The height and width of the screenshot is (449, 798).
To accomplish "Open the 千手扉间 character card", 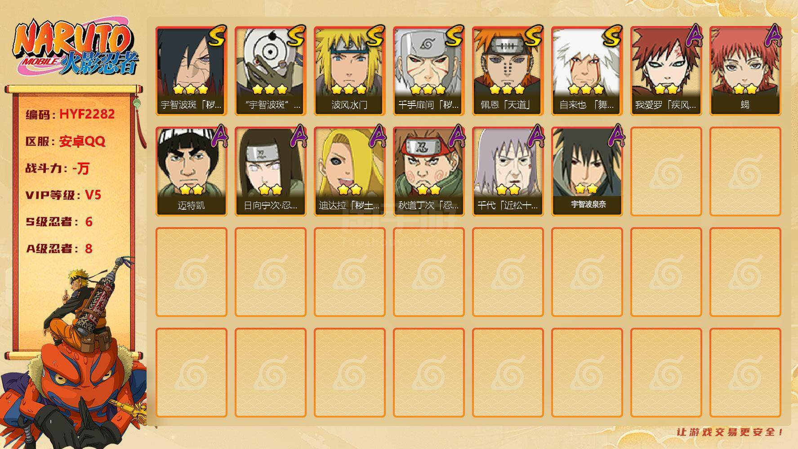I will (x=428, y=71).
